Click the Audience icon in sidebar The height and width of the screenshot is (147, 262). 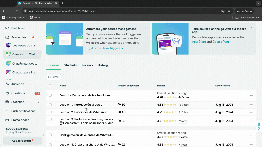(8, 84)
